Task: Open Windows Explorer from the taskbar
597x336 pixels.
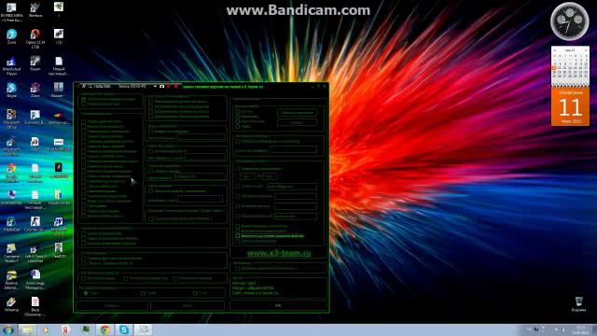Action: point(27,329)
